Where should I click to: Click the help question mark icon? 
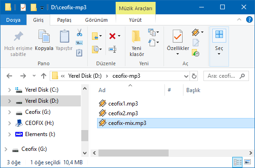coord(249,19)
